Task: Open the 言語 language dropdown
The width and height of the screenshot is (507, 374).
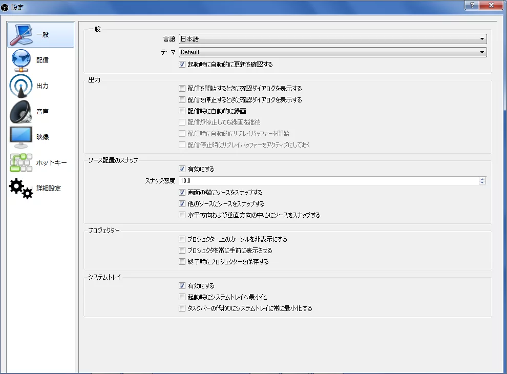Action: coord(333,39)
